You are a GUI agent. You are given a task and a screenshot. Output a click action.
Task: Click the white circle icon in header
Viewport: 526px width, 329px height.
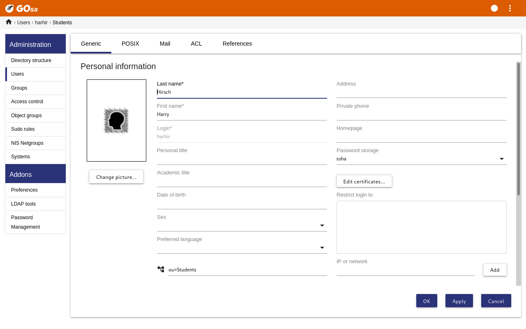pos(494,8)
